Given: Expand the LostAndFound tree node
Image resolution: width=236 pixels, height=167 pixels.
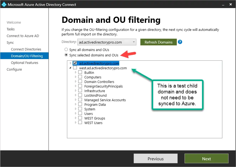Looking at the screenshot, I should 76,95.
